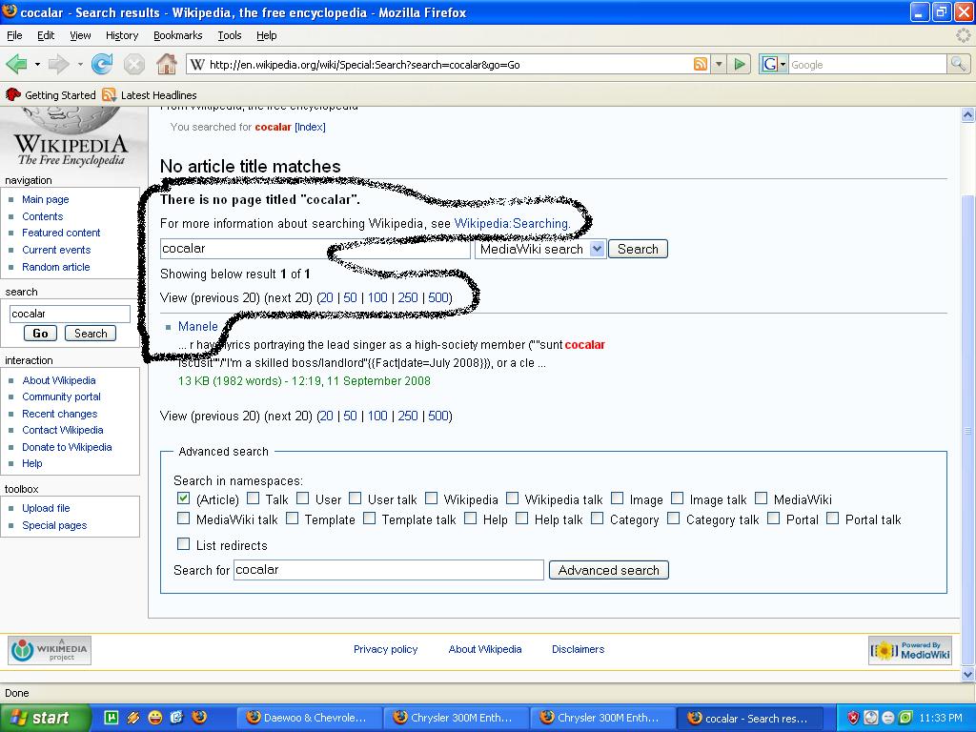The height and width of the screenshot is (732, 976).
Task: Click the [Index] link next to searched term
Action: (x=310, y=127)
